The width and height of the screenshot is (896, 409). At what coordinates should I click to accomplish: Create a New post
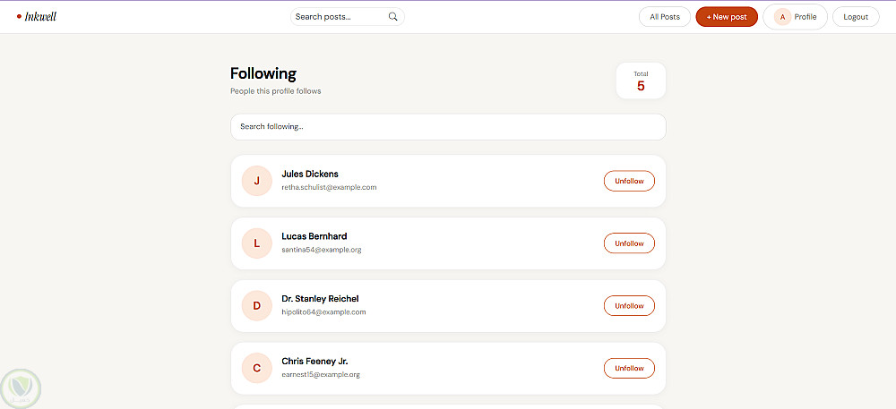click(727, 17)
